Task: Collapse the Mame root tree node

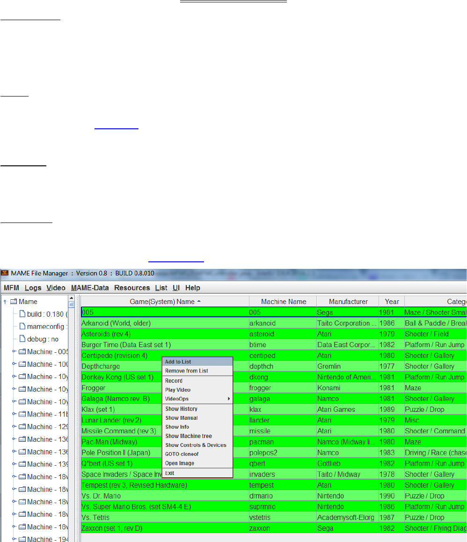Action: coord(5,302)
